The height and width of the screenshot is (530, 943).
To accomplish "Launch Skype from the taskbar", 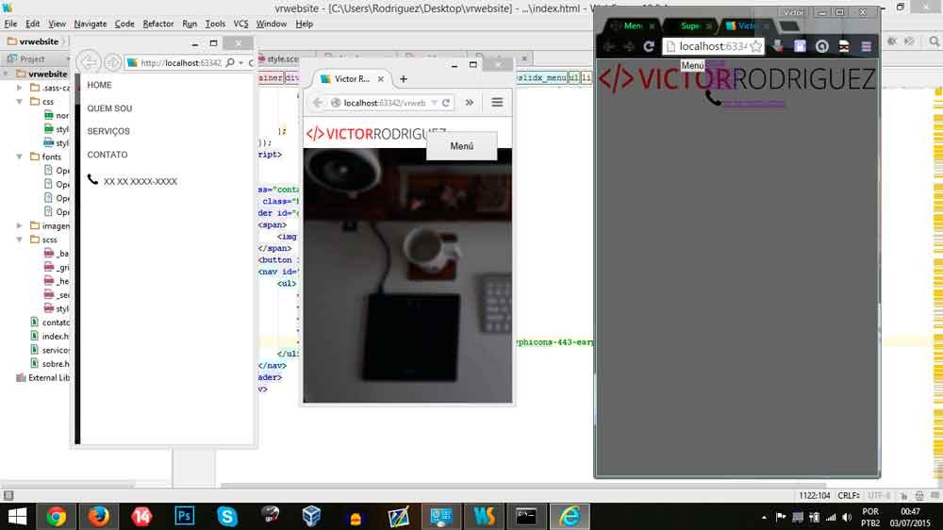I will 227,516.
